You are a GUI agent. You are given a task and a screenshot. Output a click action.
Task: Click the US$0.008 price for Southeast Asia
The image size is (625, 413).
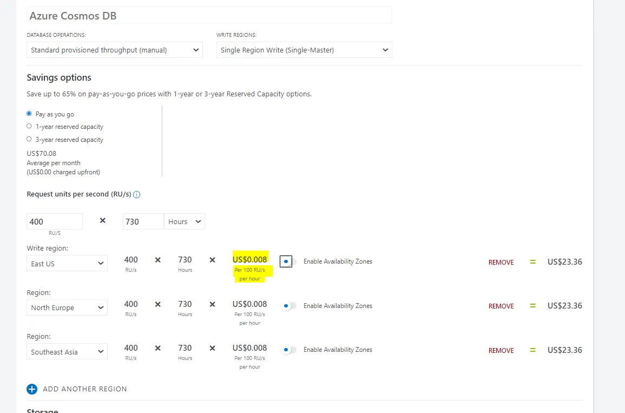(249, 348)
